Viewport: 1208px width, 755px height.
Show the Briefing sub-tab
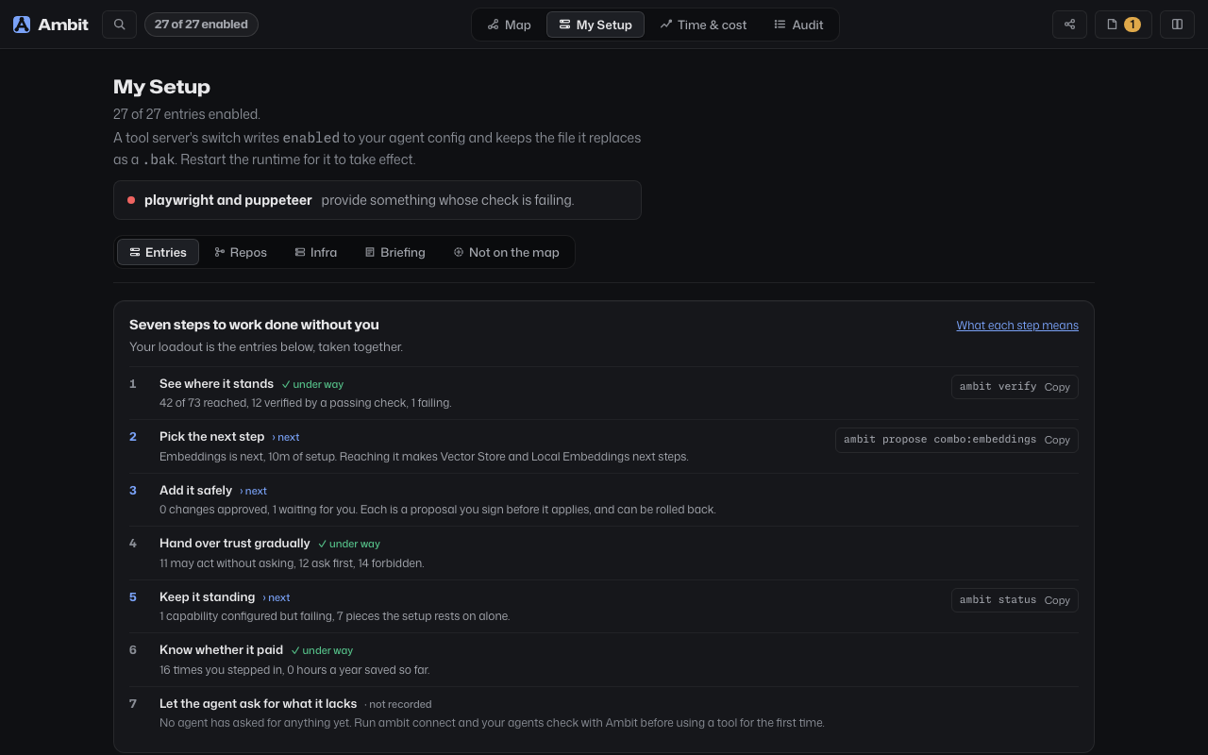coord(395,252)
